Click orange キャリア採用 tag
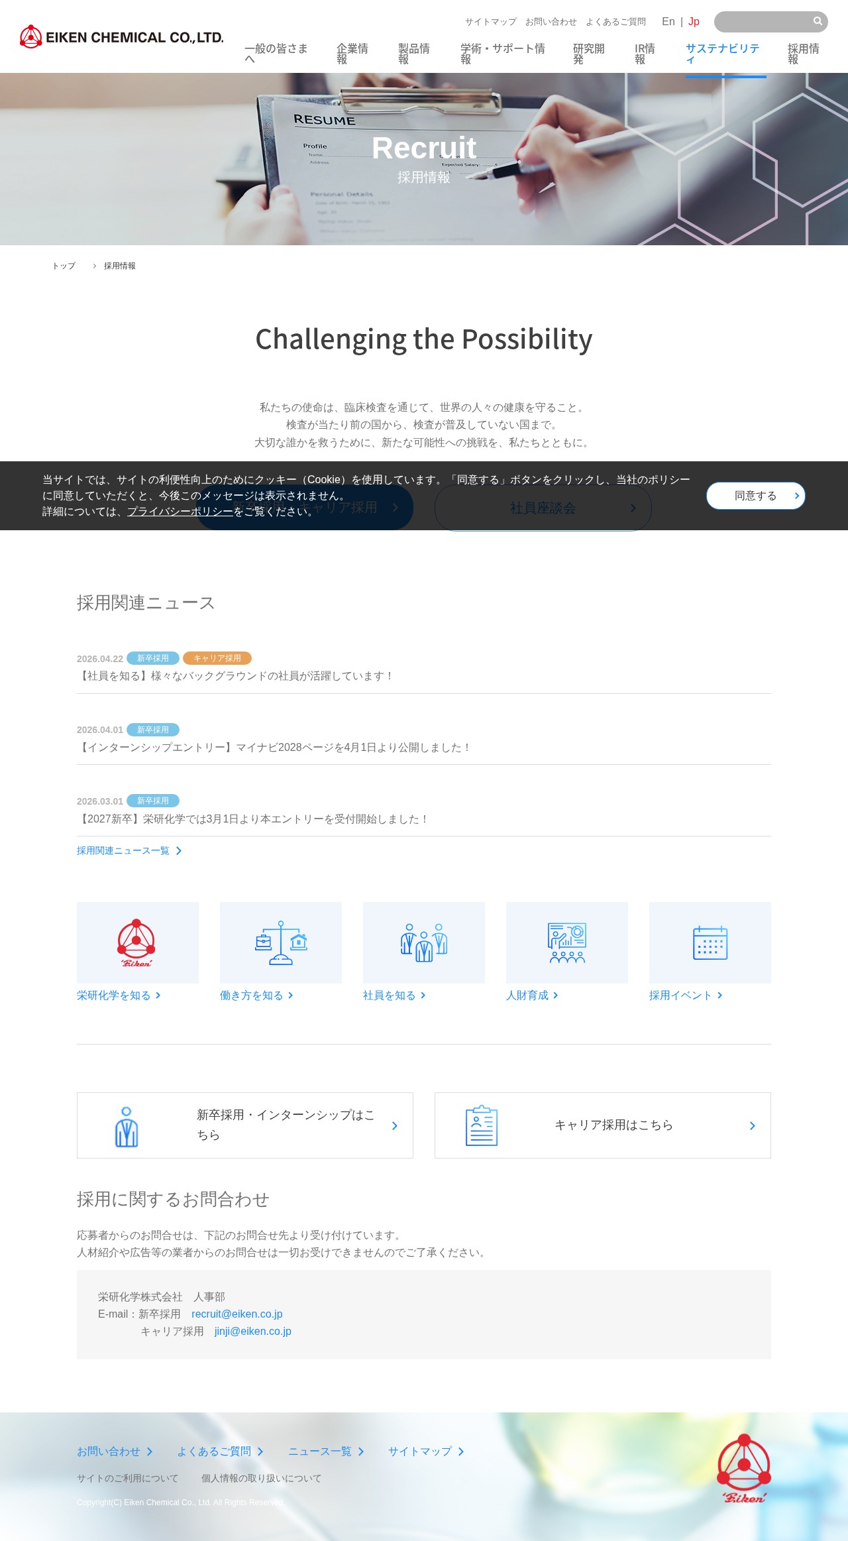Screen dimensions: 848x1541 (x=217, y=658)
